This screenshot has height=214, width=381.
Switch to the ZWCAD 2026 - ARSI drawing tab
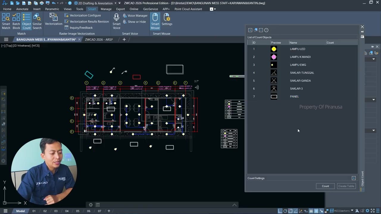click(99, 40)
